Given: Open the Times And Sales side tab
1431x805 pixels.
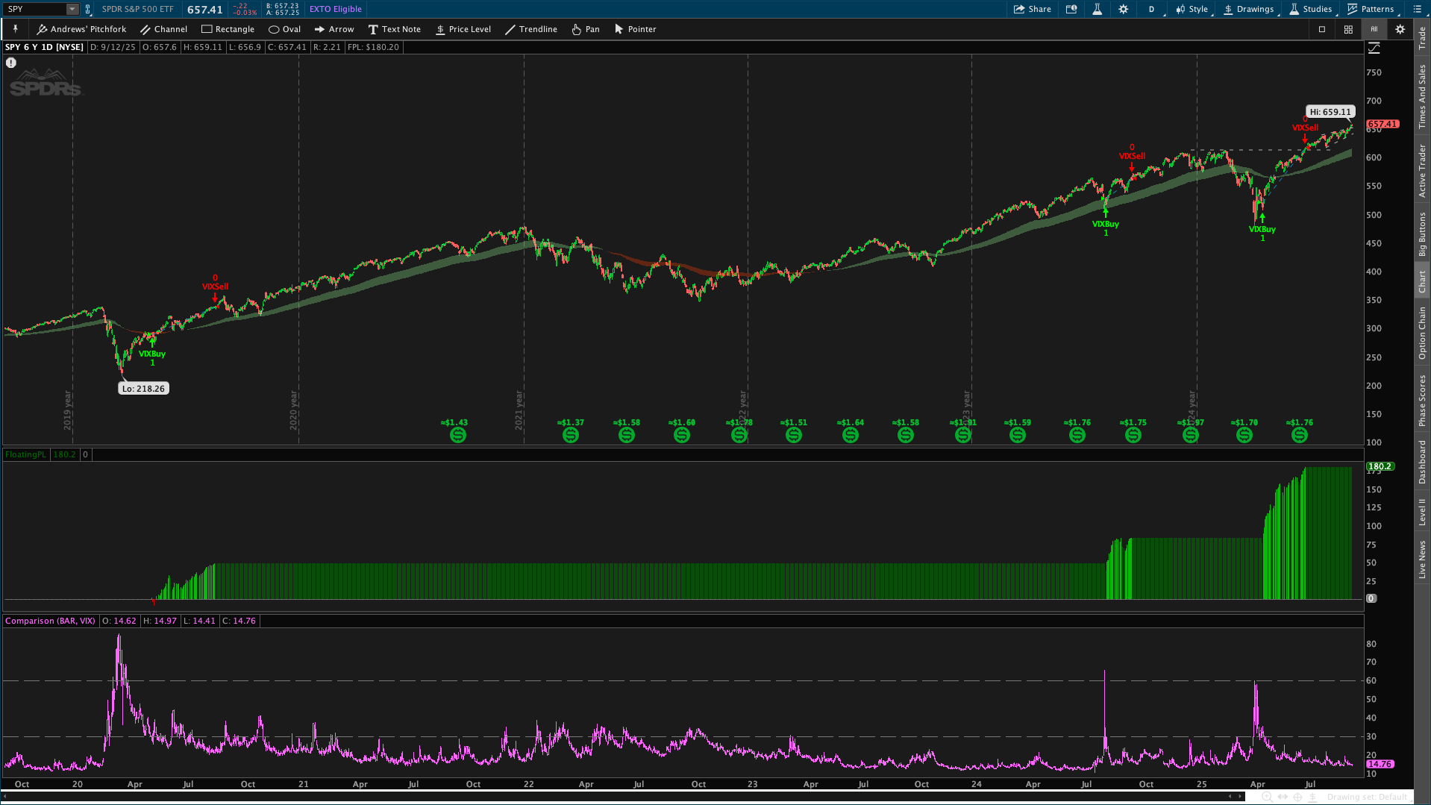Looking at the screenshot, I should 1422,96.
